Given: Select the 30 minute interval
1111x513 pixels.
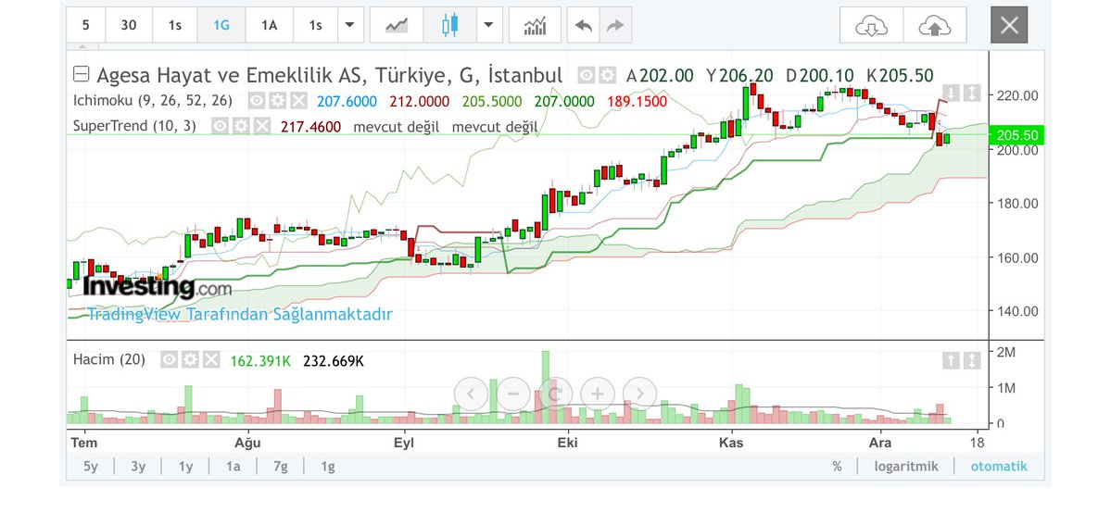Looking at the screenshot, I should pos(128,26).
